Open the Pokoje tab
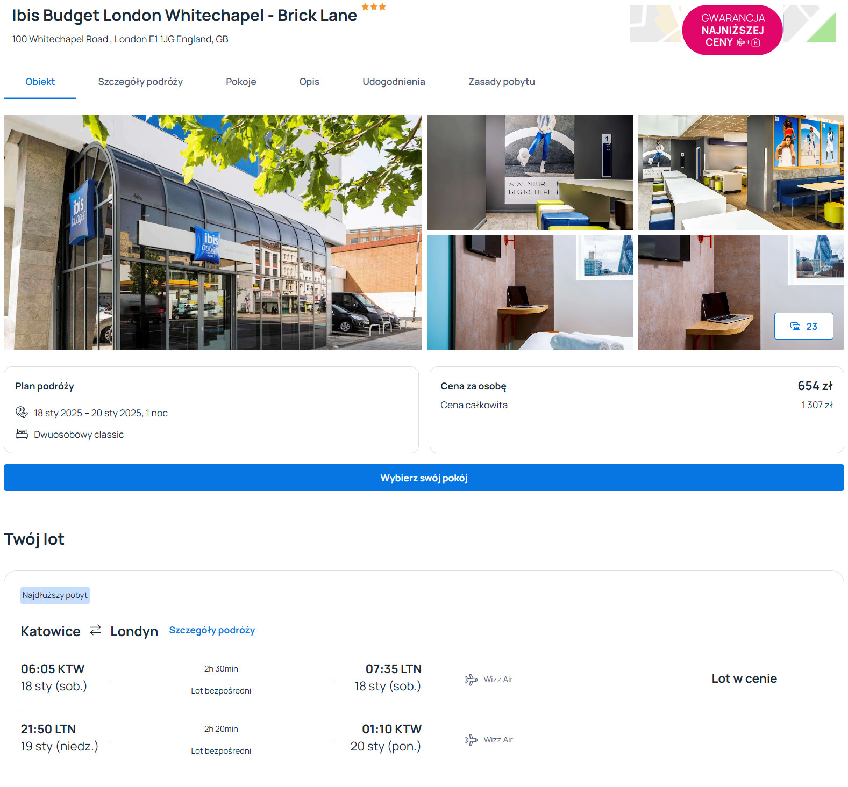This screenshot has width=848, height=787. tap(241, 82)
